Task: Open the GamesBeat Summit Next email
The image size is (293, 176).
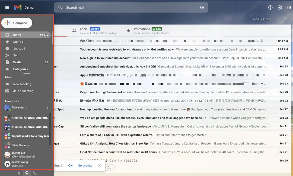Action: 173,67
